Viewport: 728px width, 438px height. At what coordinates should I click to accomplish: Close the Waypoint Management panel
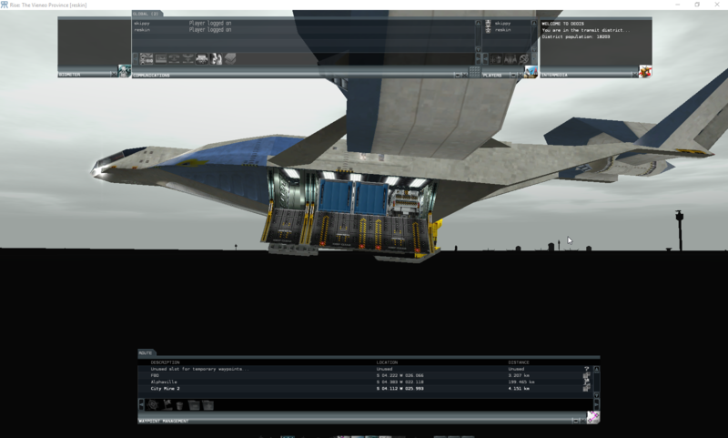click(x=583, y=421)
